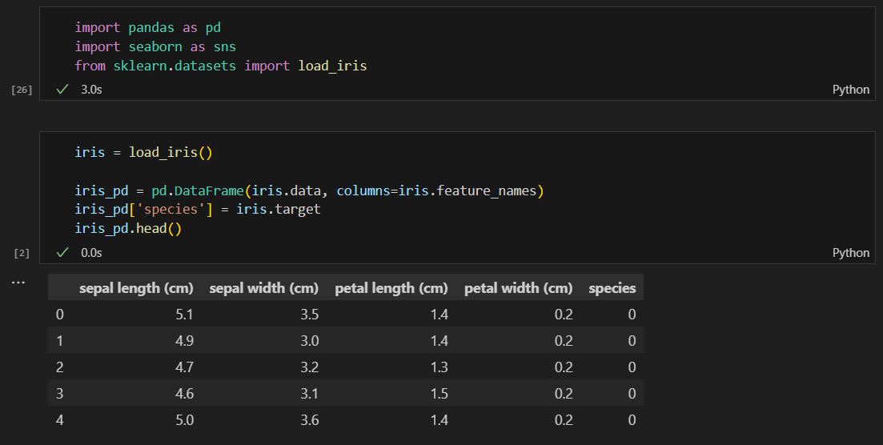Click species value in row 2

pyautogui.click(x=632, y=367)
